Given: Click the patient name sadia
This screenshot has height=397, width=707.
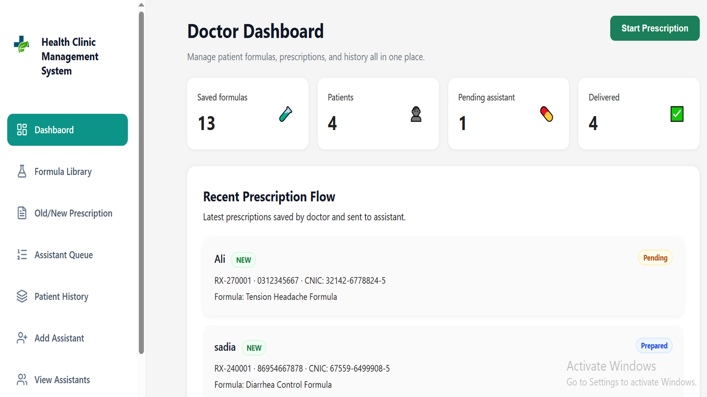Looking at the screenshot, I should click(x=225, y=347).
